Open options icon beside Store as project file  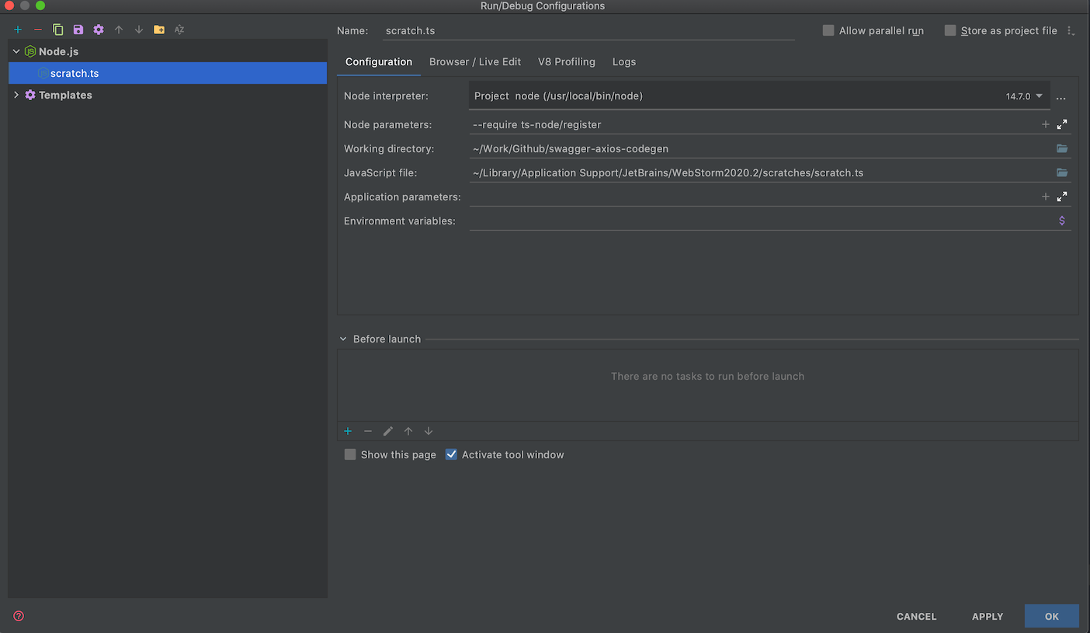1071,31
